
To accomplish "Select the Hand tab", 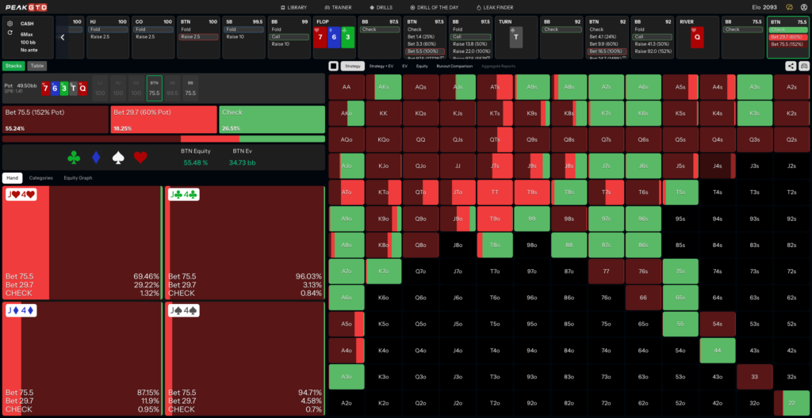I will [x=13, y=177].
